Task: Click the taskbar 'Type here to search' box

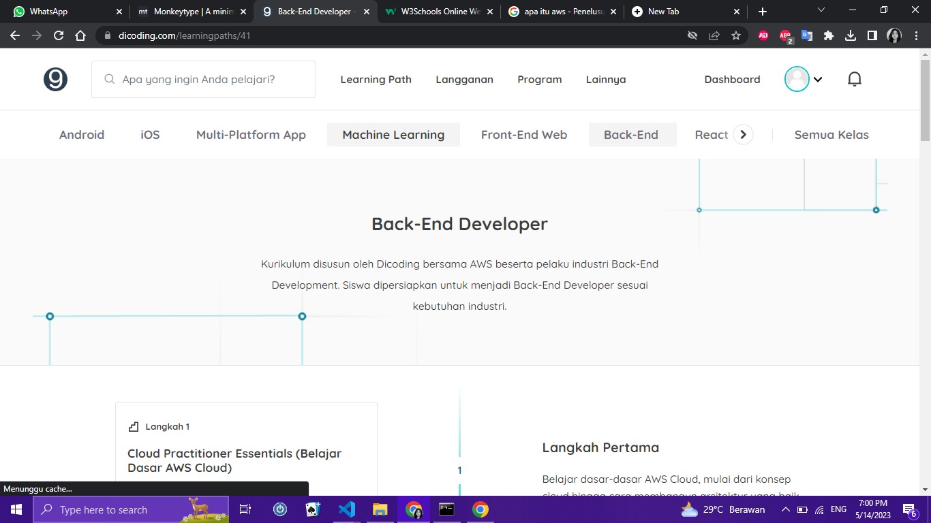Action: (x=131, y=509)
